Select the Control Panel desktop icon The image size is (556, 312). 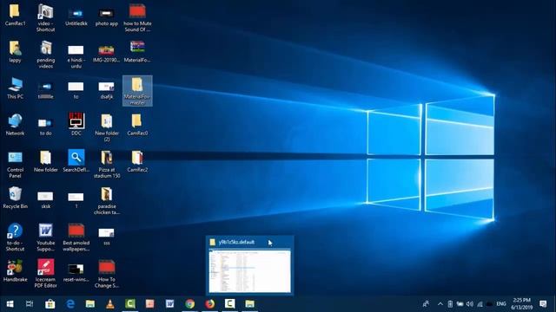point(15,165)
